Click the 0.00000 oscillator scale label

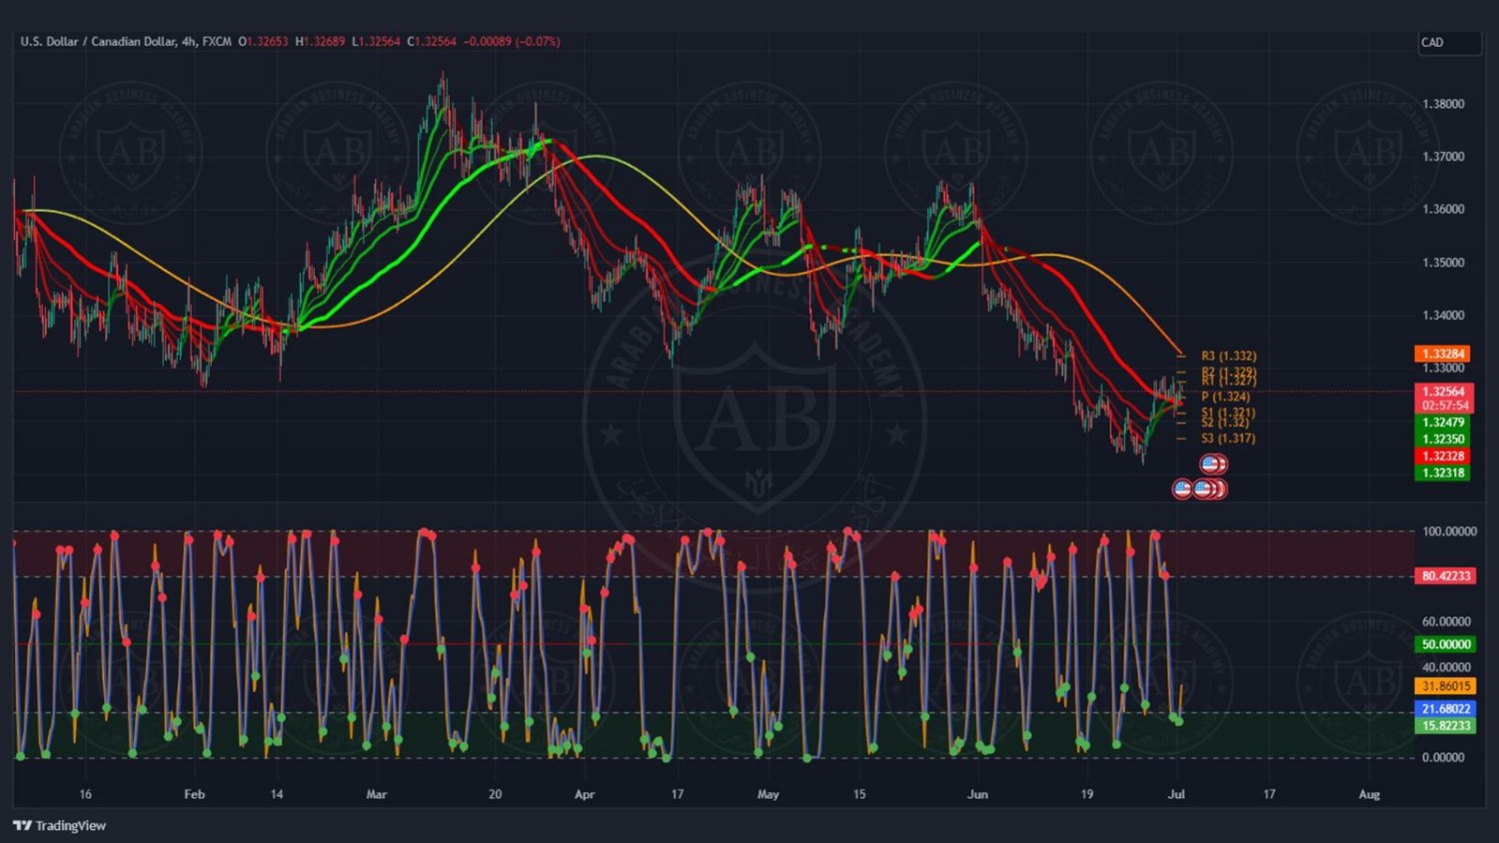click(x=1443, y=757)
